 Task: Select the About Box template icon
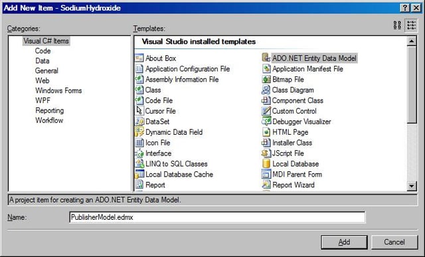click(x=139, y=58)
